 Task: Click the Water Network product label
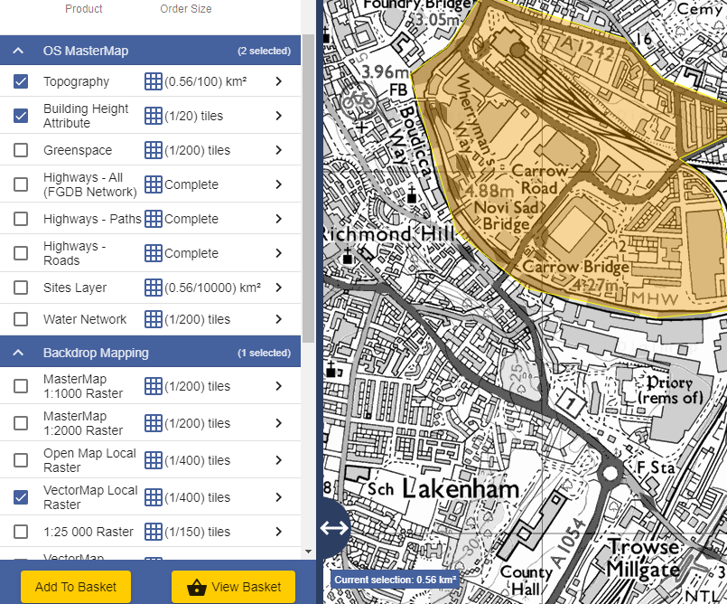[x=85, y=319]
